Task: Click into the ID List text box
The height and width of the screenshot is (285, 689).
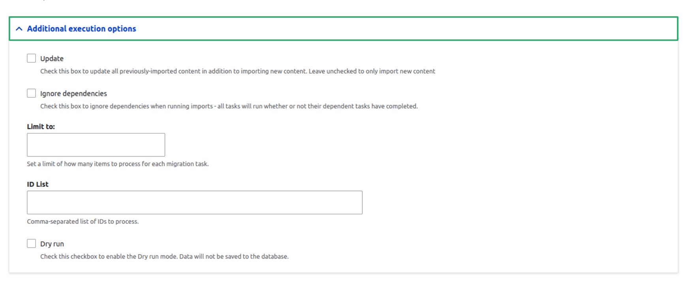Action: [195, 203]
